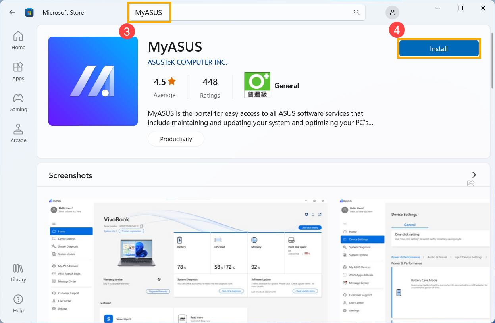Click the MyASUS app logo image
The width and height of the screenshot is (495, 323).
tap(93, 81)
